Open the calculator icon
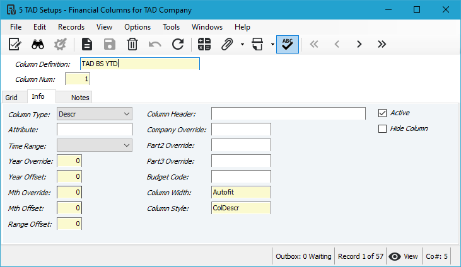Image resolution: width=461 pixels, height=267 pixels. 204,44
